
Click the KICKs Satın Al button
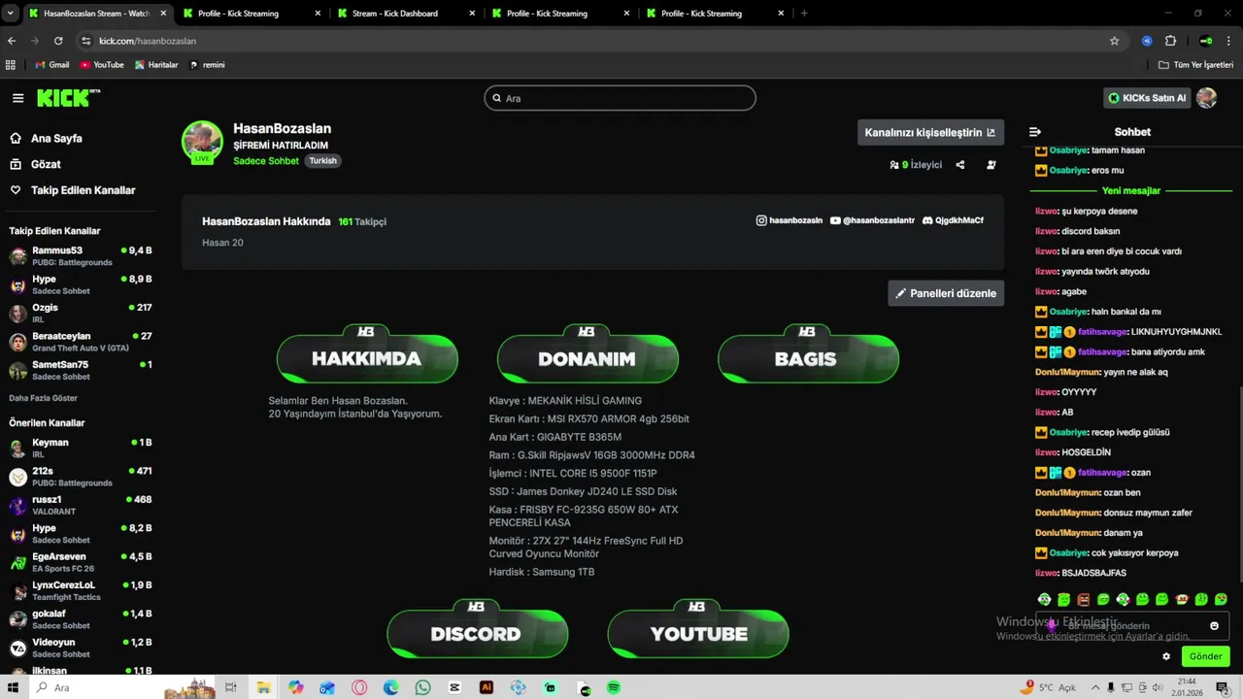1147,98
